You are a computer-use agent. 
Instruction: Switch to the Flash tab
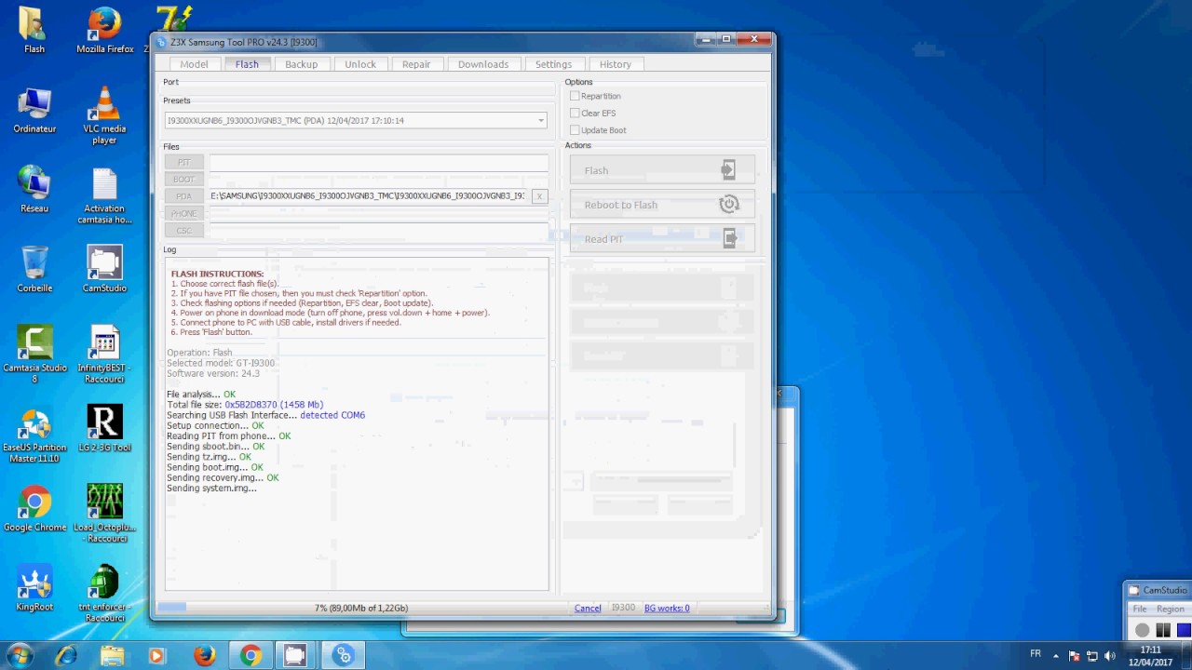pyautogui.click(x=247, y=64)
